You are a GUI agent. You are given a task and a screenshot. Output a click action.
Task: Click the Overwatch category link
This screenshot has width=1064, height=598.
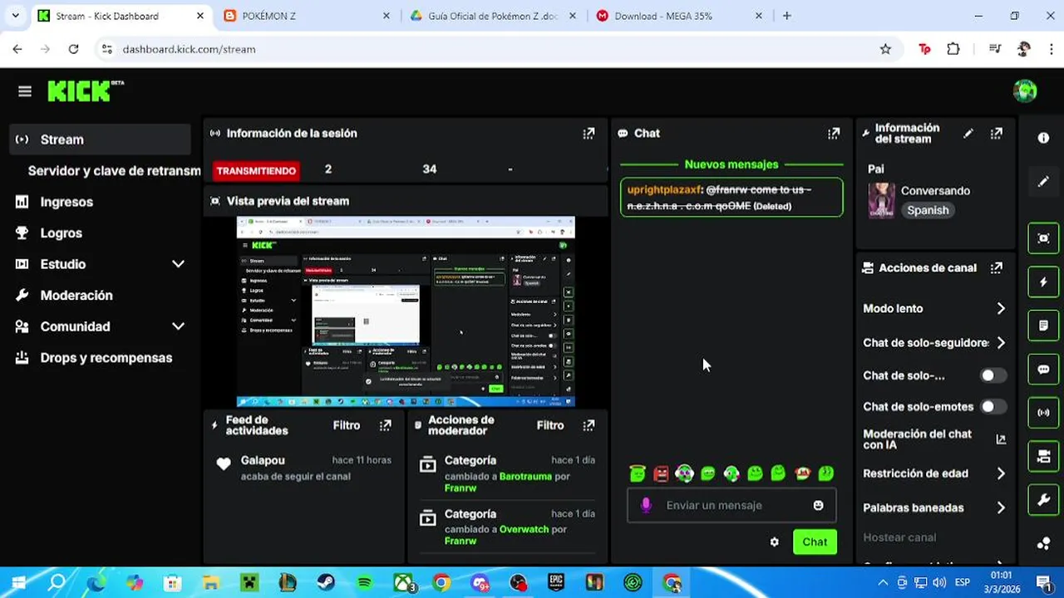click(524, 529)
